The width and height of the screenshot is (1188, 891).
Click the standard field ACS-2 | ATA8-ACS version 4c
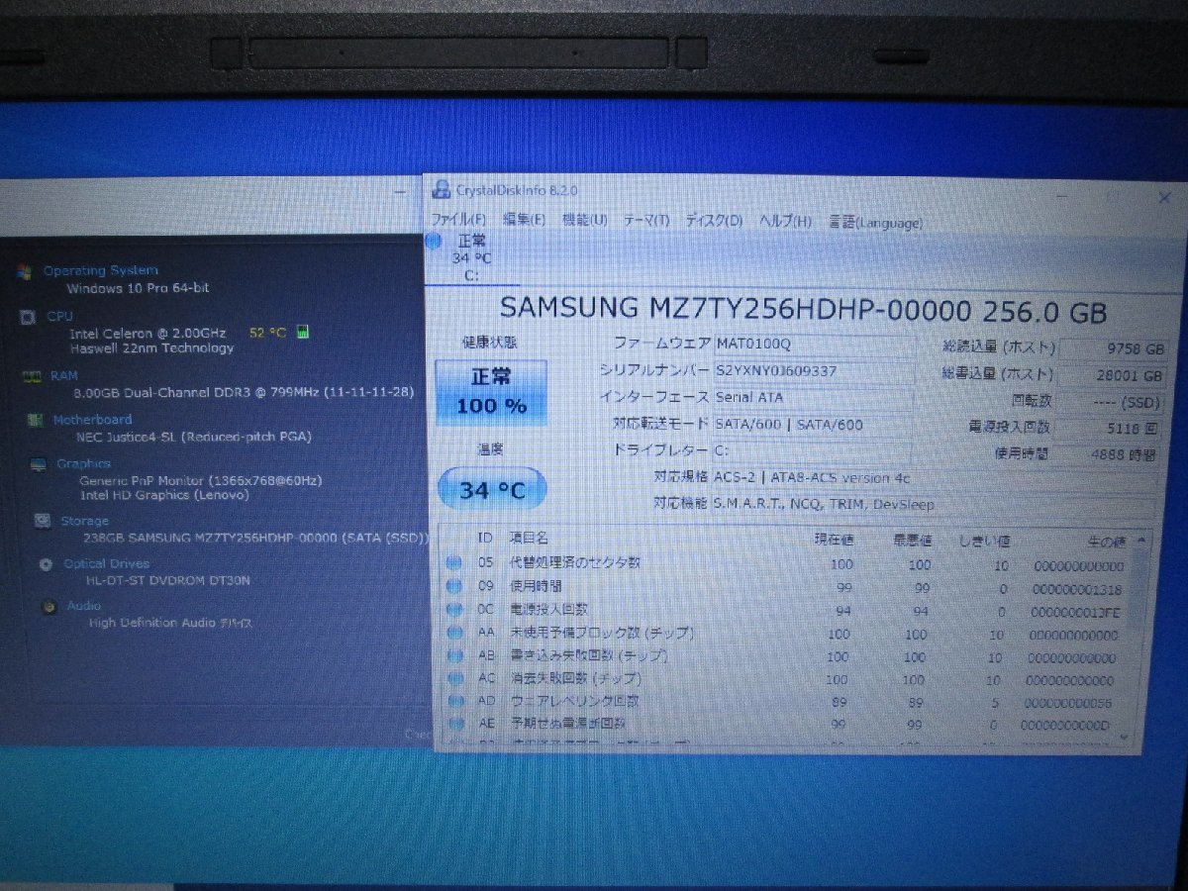coord(935,477)
